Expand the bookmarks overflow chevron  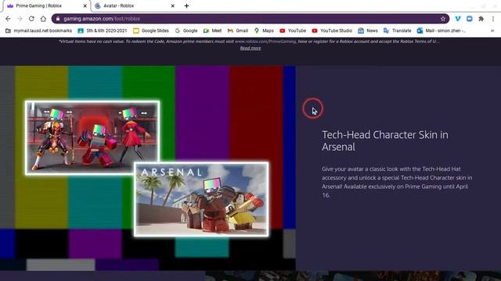(492, 30)
